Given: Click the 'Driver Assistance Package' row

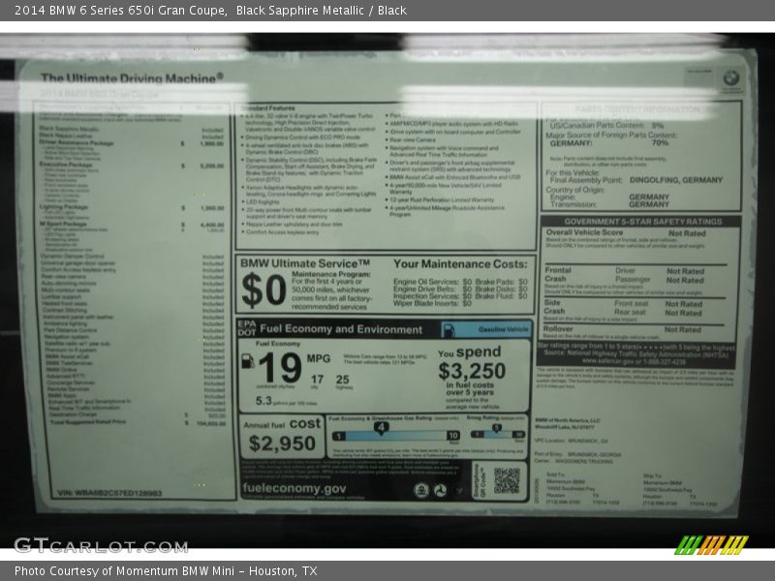Looking at the screenshot, I should tap(132, 143).
